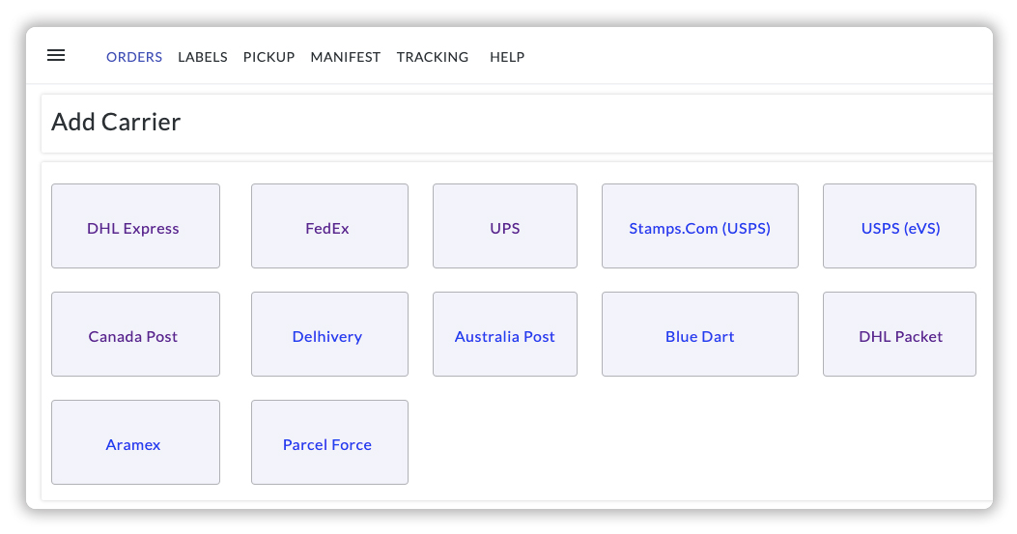Screen dimensions: 1017x534
Task: Choose the Canada Post carrier
Action: [x=135, y=334]
